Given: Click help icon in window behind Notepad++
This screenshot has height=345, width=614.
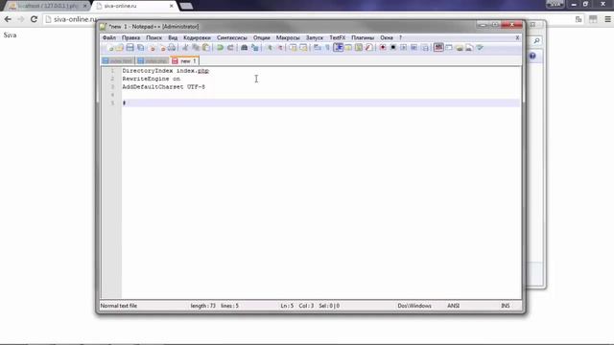Looking at the screenshot, I should tap(532, 56).
